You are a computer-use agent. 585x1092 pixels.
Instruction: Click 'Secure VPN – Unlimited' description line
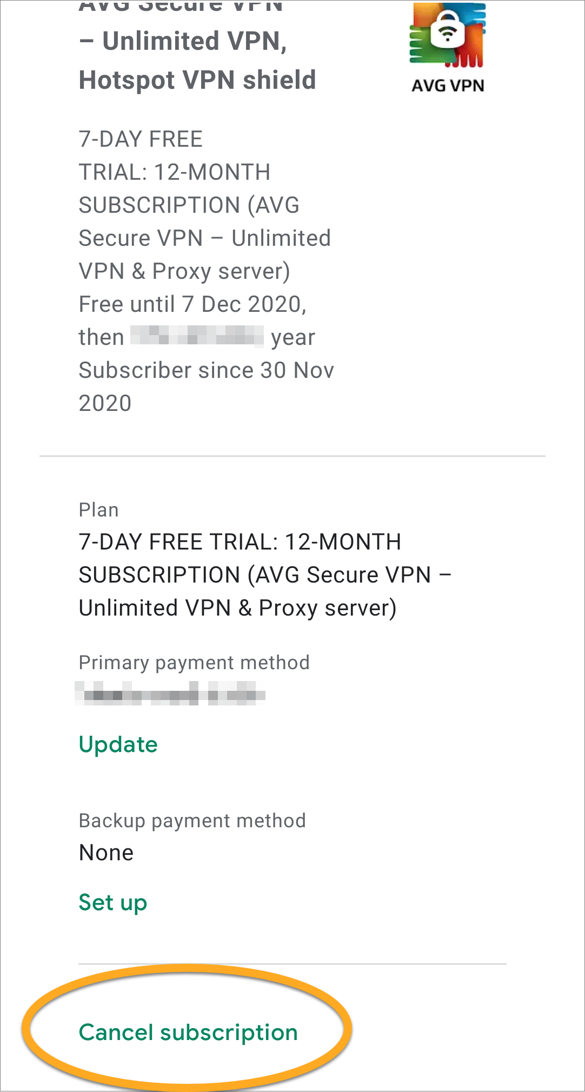205,238
